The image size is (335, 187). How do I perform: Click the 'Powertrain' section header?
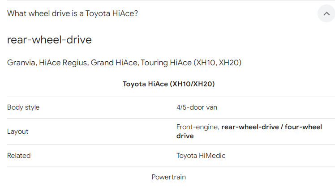click(168, 177)
